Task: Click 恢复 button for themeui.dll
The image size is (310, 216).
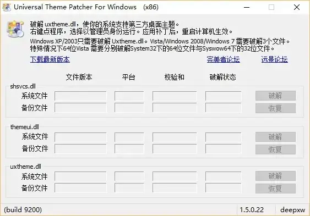Action: point(275,149)
